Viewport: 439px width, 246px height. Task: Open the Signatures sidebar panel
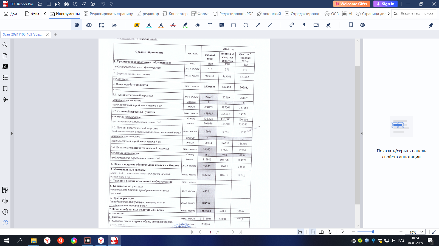[x=5, y=99]
